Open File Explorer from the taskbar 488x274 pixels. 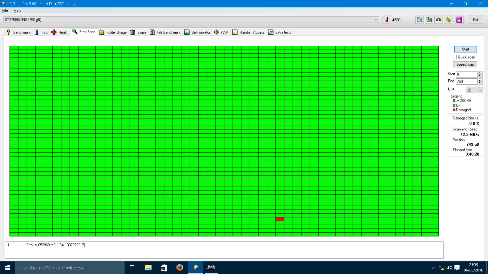148,268
